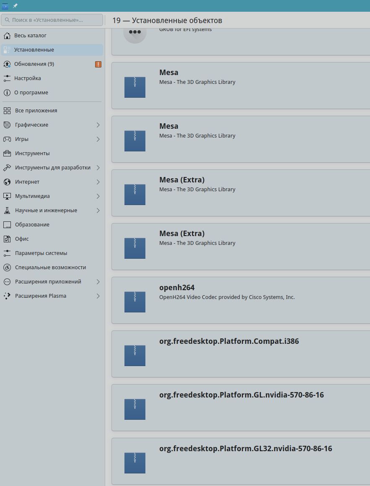Select the Установленные sidebar entry
The height and width of the screenshot is (486, 370).
(52, 49)
